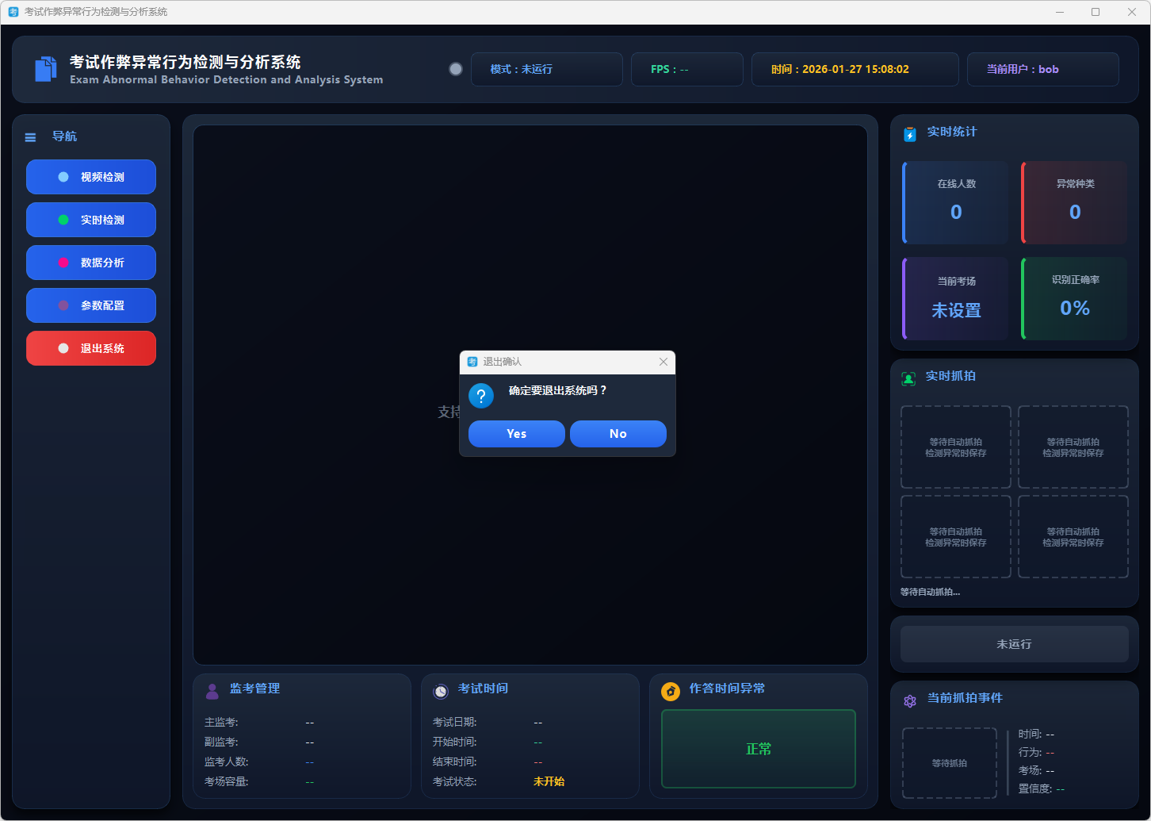Cancel exit by clicking No
Screen dimensions: 1151x821
click(618, 434)
